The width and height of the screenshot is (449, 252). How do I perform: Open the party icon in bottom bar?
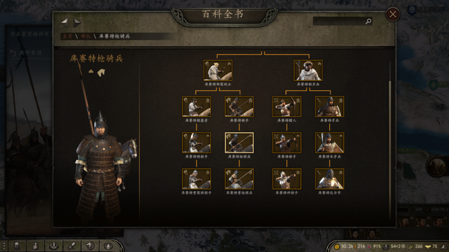point(54,246)
